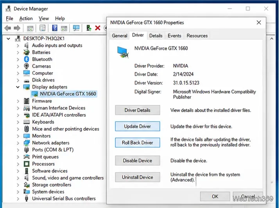Click the Update device driver green arrow icon
This screenshot has width=279, height=208.
88,28
